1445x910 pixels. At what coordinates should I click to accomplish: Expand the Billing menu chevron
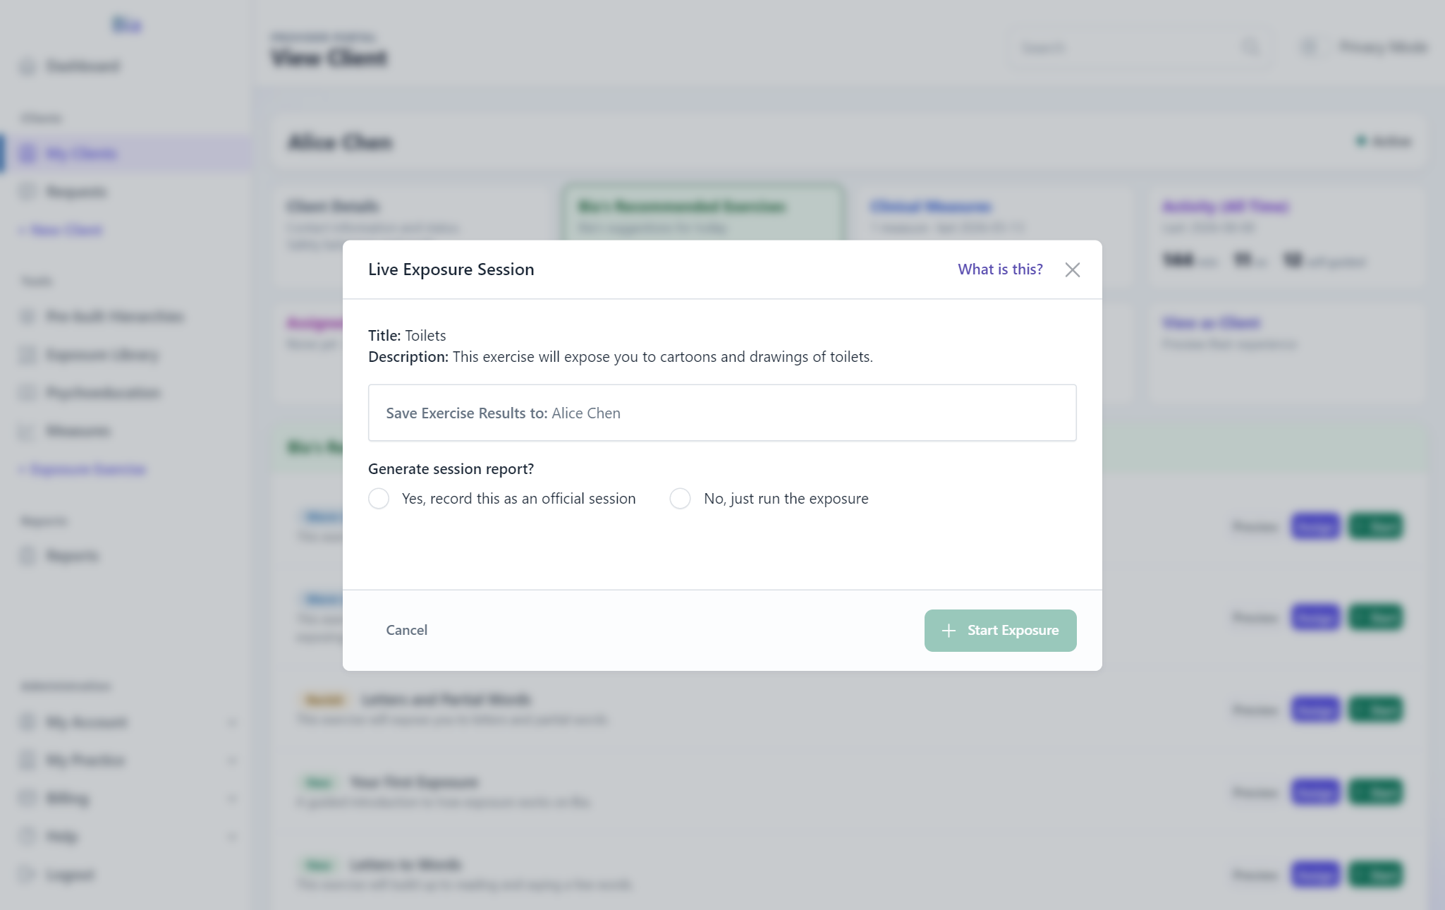[x=232, y=799]
